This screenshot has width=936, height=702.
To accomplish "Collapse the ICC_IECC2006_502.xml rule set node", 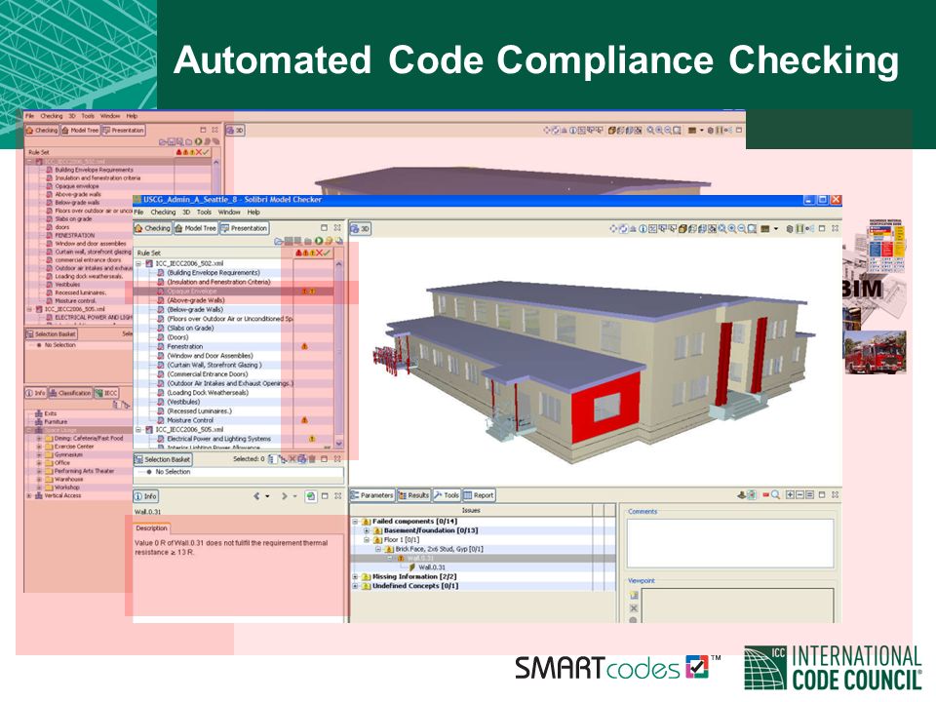I will coord(139,263).
